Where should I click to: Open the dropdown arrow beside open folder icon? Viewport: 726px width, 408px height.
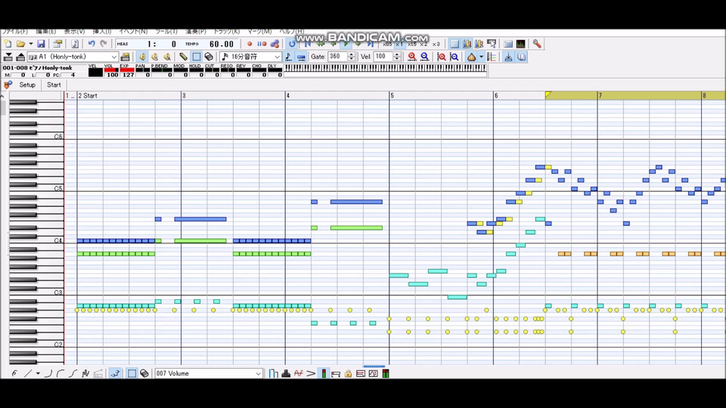coord(31,44)
